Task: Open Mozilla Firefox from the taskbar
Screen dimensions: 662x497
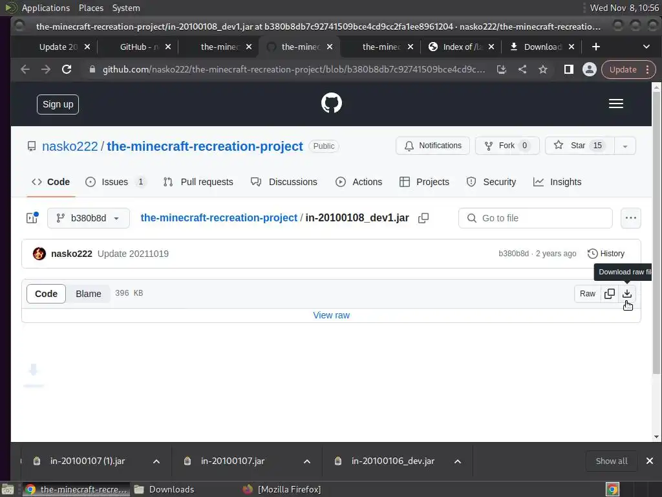Action: pos(282,489)
